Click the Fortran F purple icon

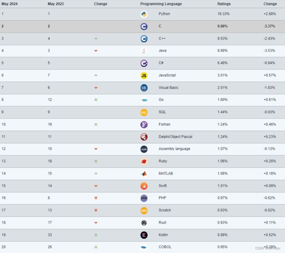[x=144, y=125]
